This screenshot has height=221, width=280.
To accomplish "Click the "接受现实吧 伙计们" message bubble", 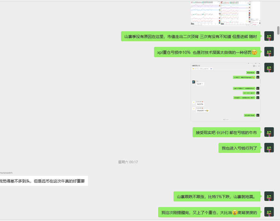I will (x=226, y=132).
